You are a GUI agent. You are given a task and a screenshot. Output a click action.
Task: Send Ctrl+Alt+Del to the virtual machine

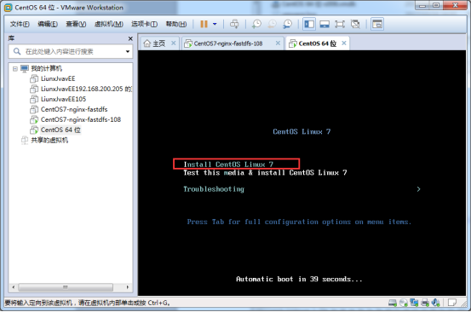234,24
